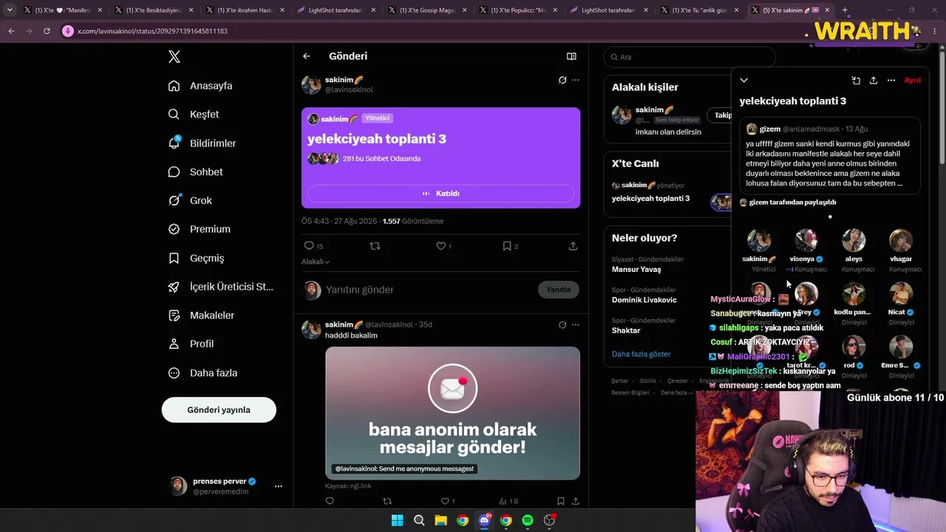The height and width of the screenshot is (532, 946).
Task: Open taskbar Search icon
Action: pyautogui.click(x=419, y=520)
